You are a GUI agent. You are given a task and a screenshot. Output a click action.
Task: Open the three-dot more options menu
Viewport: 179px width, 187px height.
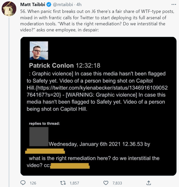[x=173, y=5]
